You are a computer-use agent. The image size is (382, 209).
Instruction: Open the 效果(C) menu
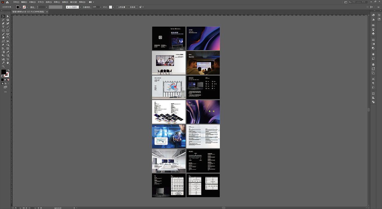pyautogui.click(x=57, y=2)
